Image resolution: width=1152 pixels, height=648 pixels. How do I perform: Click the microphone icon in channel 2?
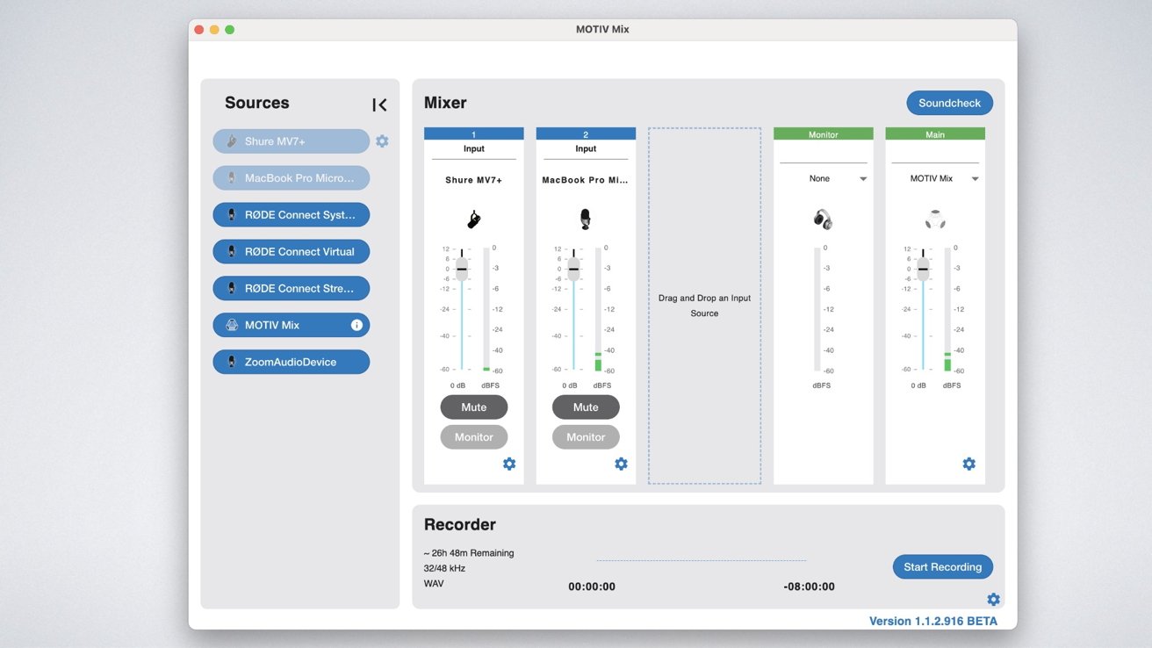click(586, 220)
